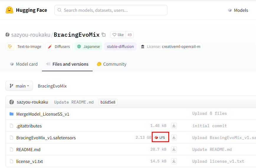Download .gitattributes file
Viewport: 256px width, 168px height.
coord(174,126)
